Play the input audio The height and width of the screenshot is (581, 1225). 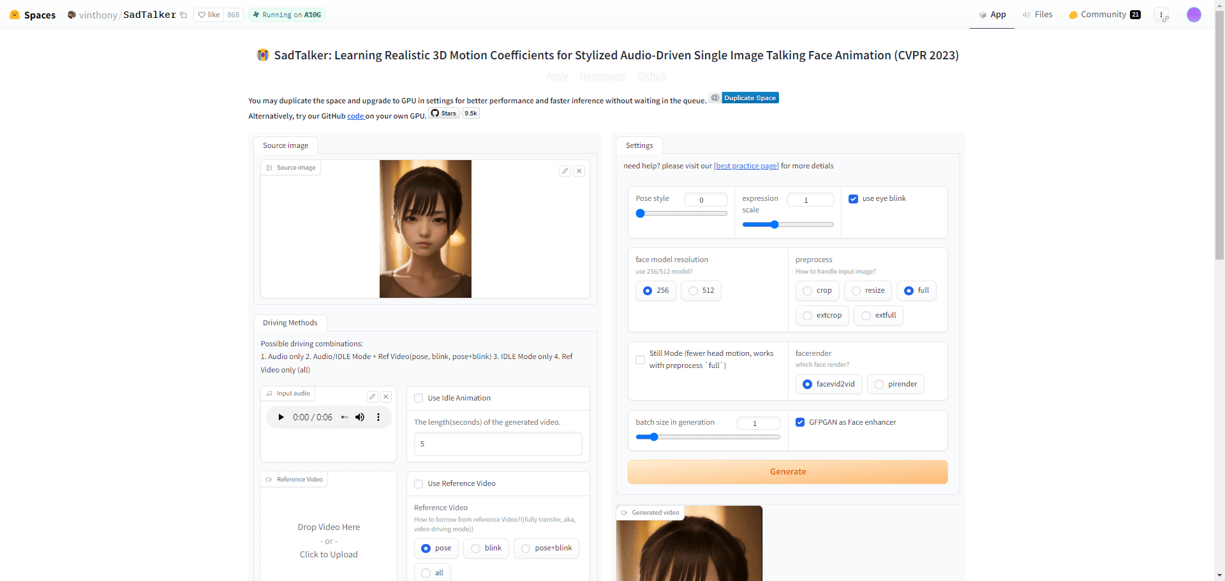click(x=281, y=417)
